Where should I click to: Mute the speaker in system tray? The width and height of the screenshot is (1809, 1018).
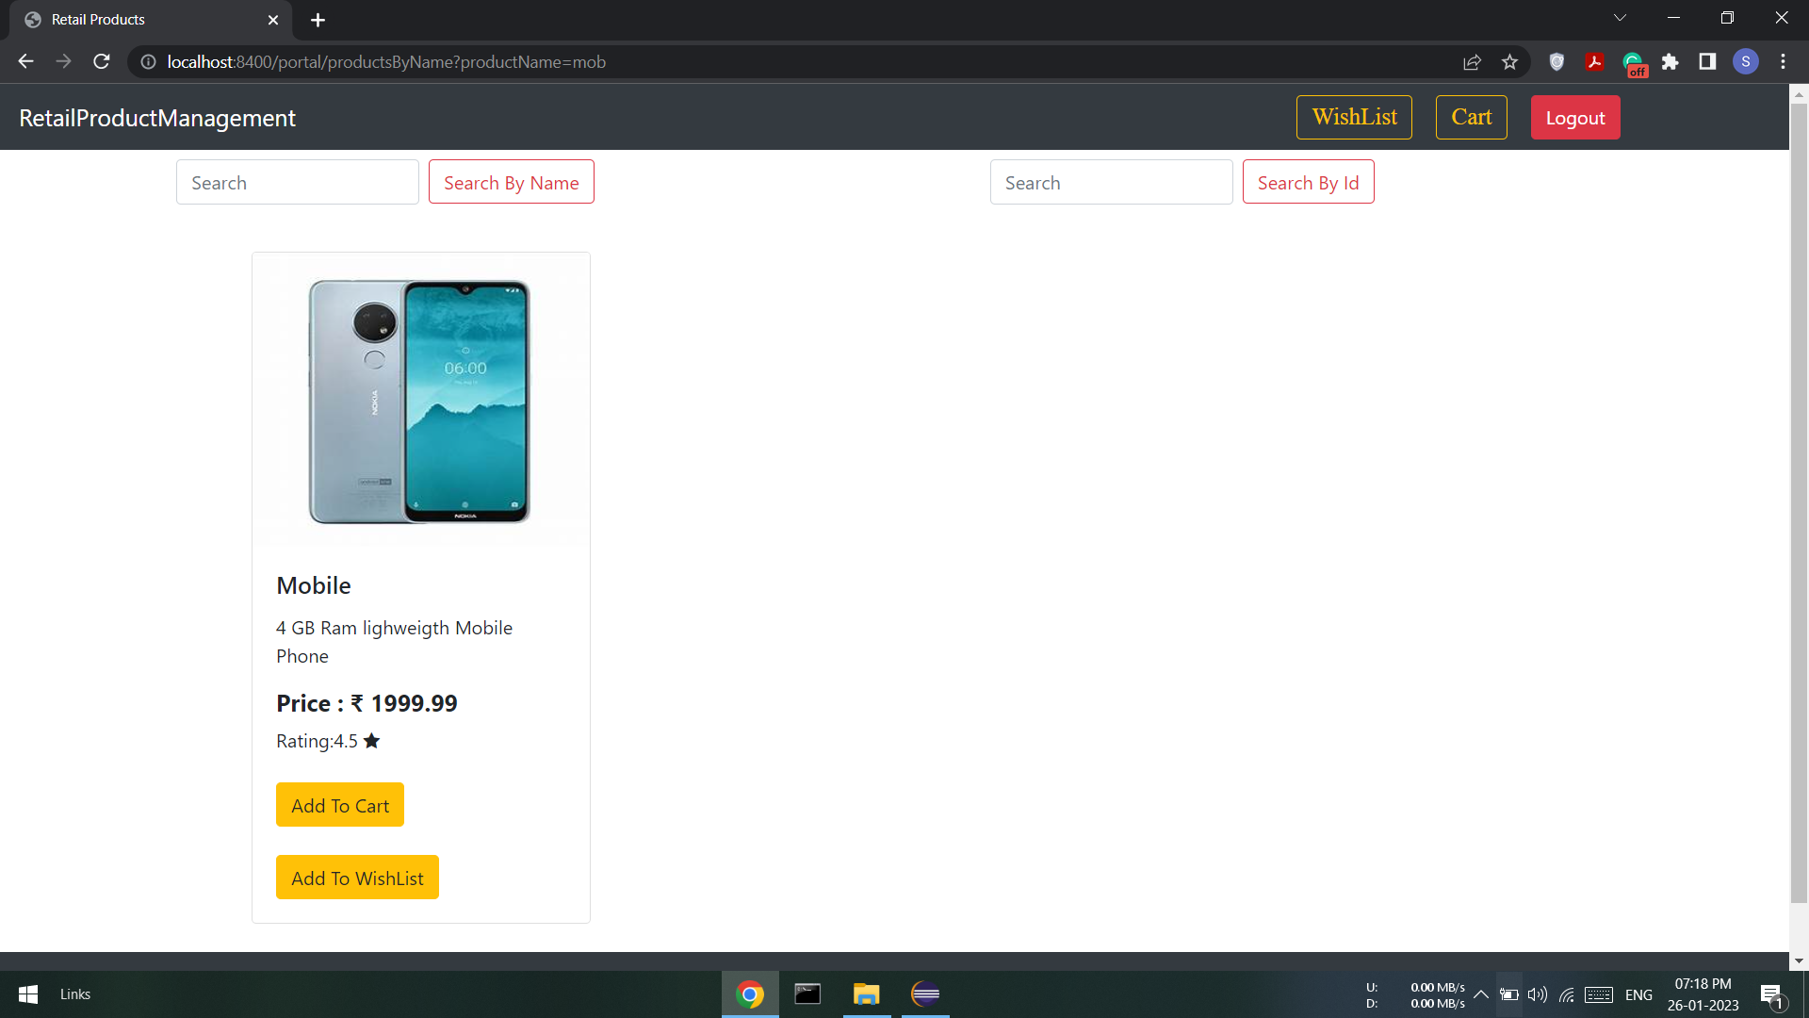coord(1536,993)
